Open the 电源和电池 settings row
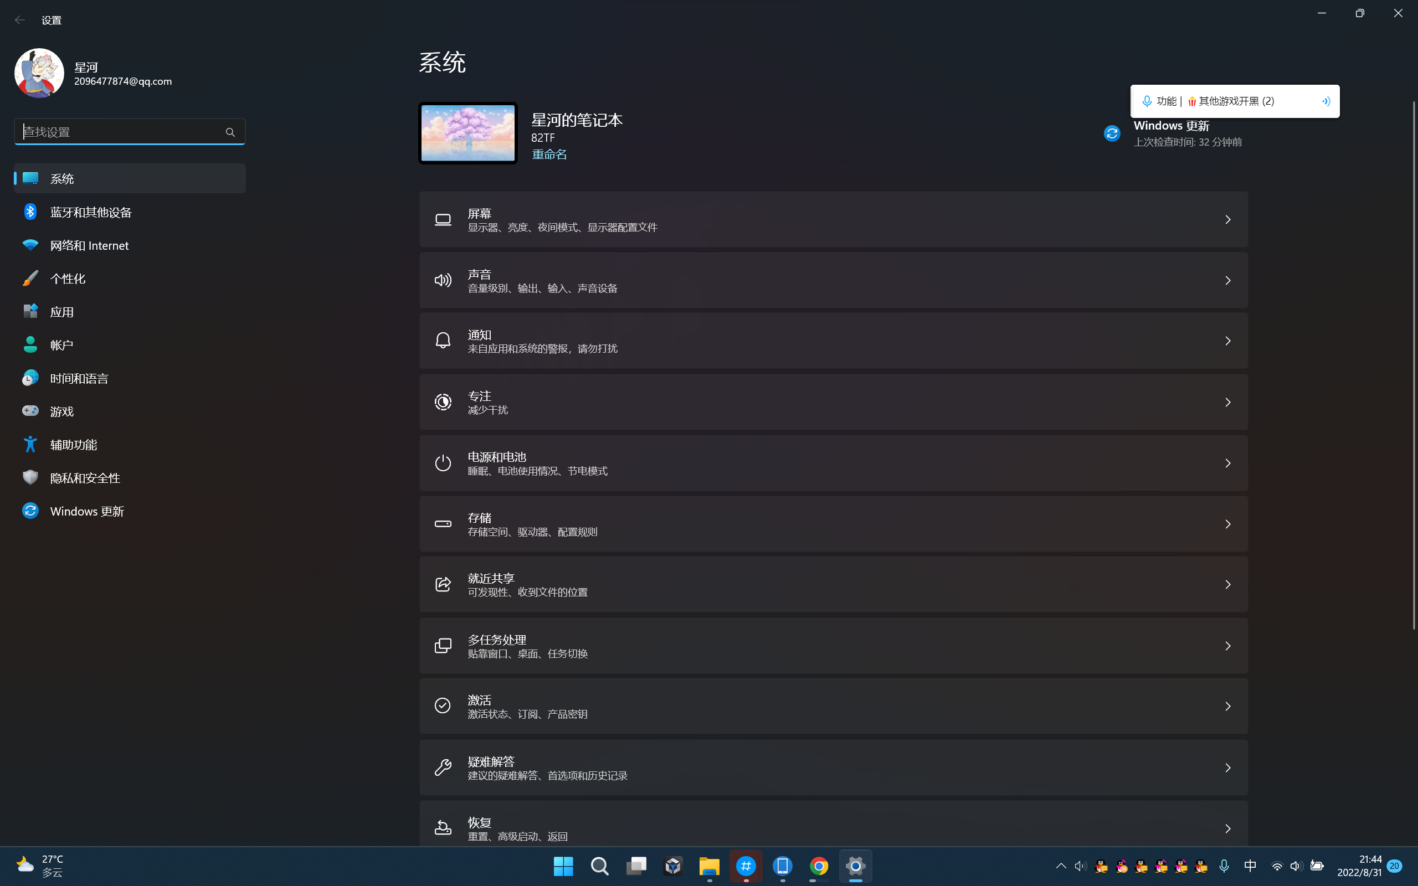 [833, 463]
